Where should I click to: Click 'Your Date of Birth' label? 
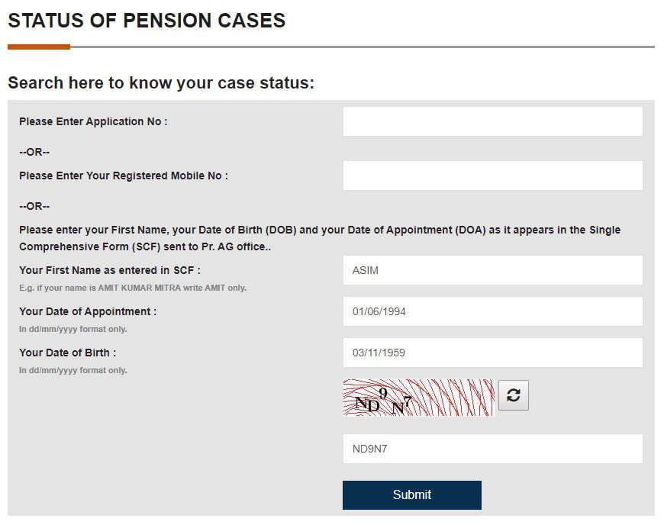67,353
